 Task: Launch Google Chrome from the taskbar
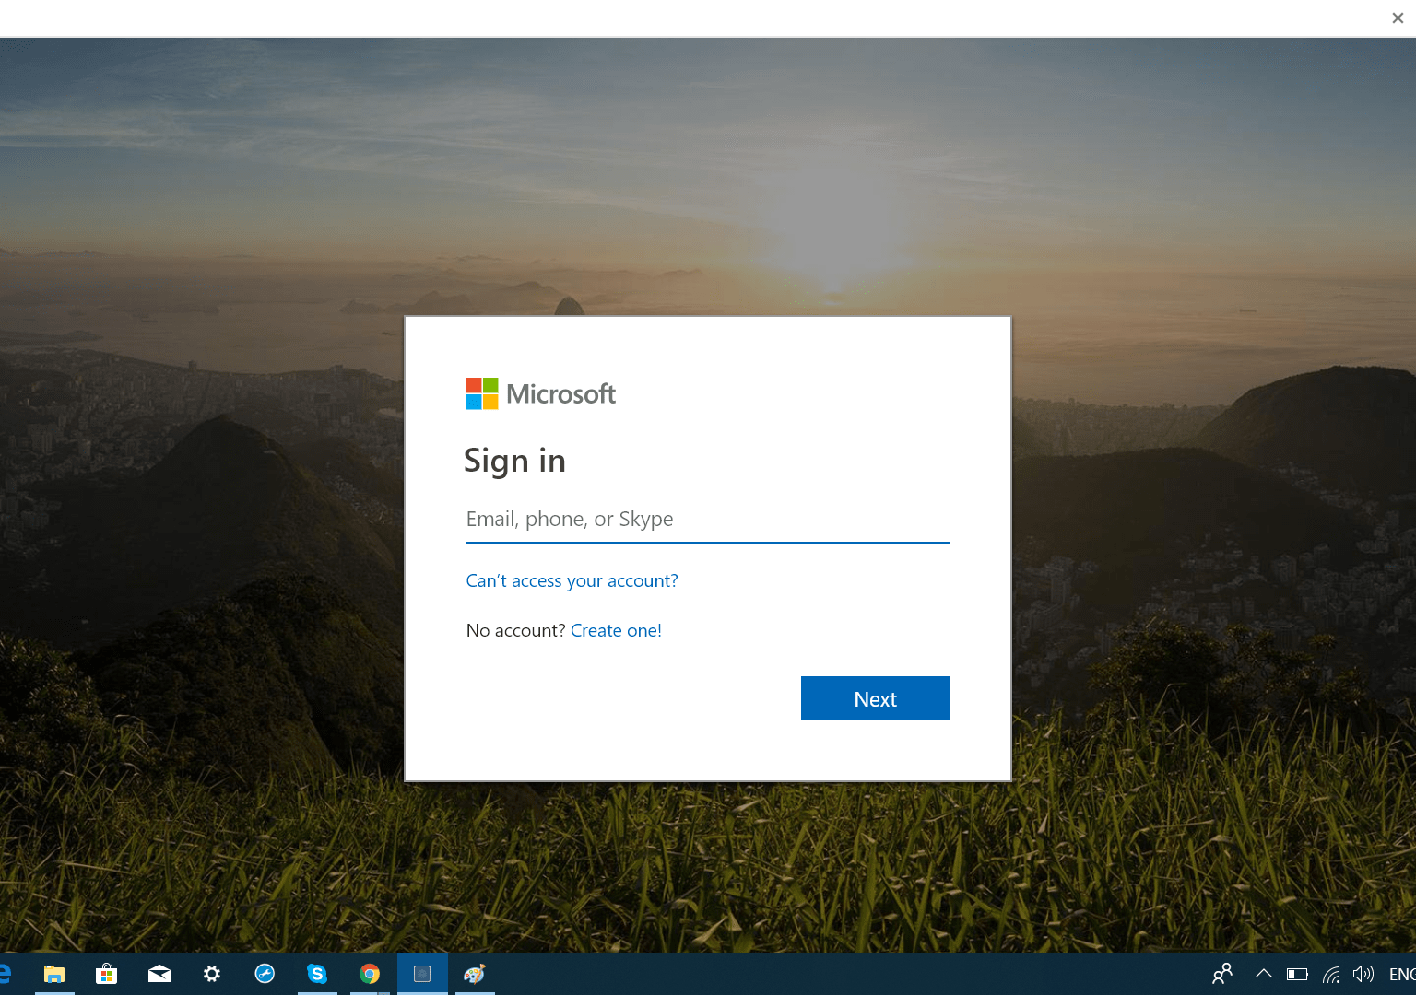(x=370, y=973)
